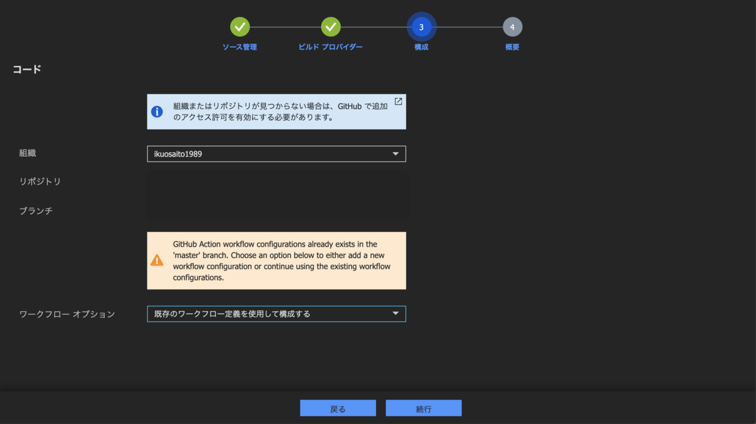Viewport: 756px width, 424px height.
Task: Select the step 4 概要 circle
Action: tap(512, 27)
